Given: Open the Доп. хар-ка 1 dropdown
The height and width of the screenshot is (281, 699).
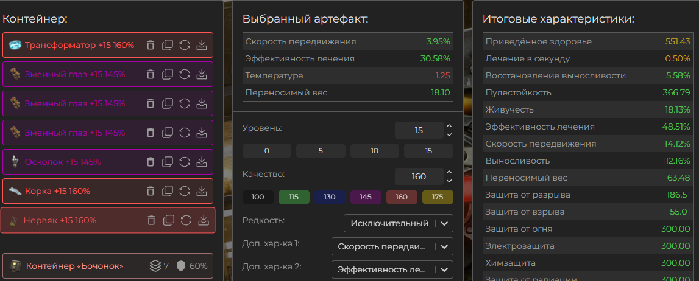Looking at the screenshot, I should tap(392, 246).
